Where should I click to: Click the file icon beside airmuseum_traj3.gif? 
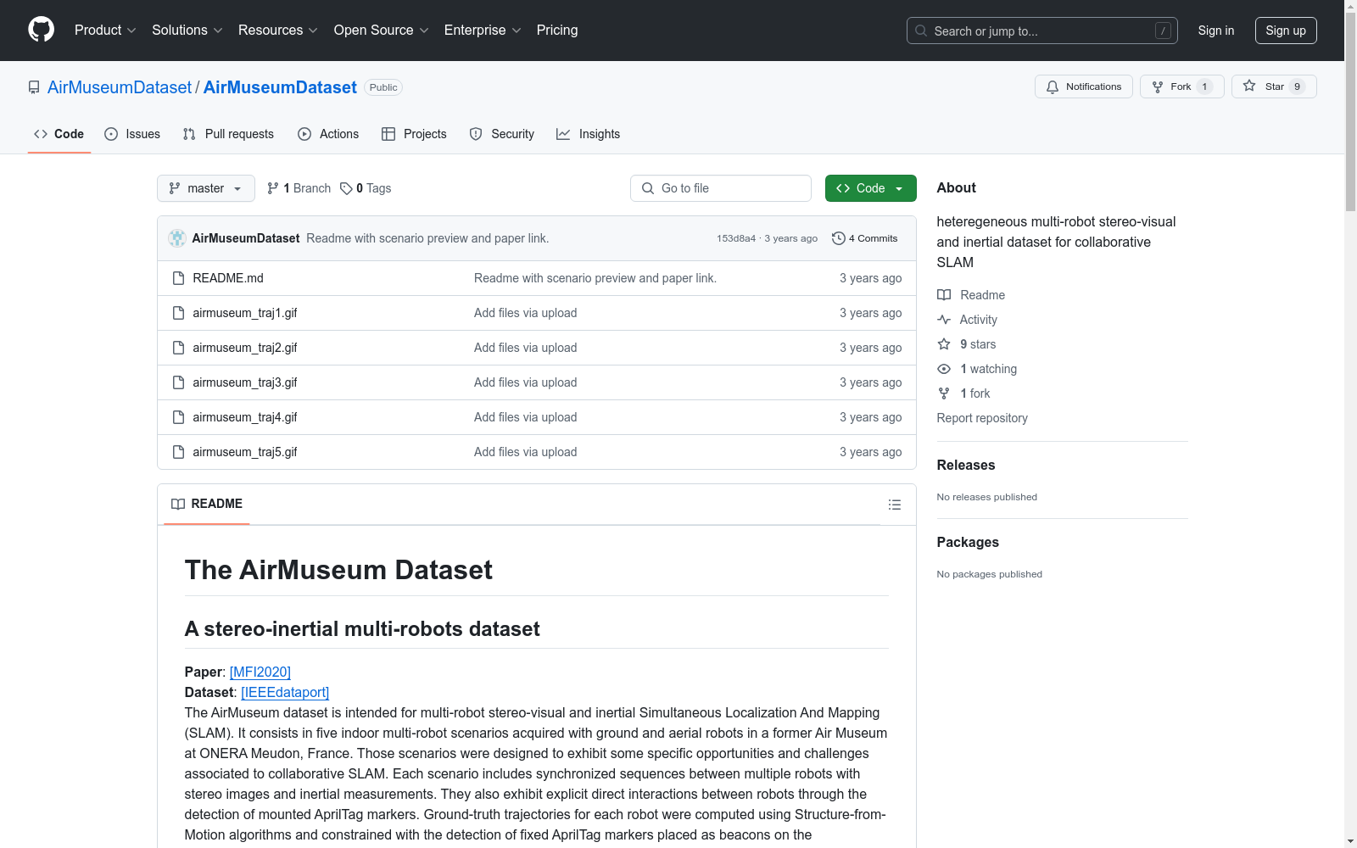(178, 382)
